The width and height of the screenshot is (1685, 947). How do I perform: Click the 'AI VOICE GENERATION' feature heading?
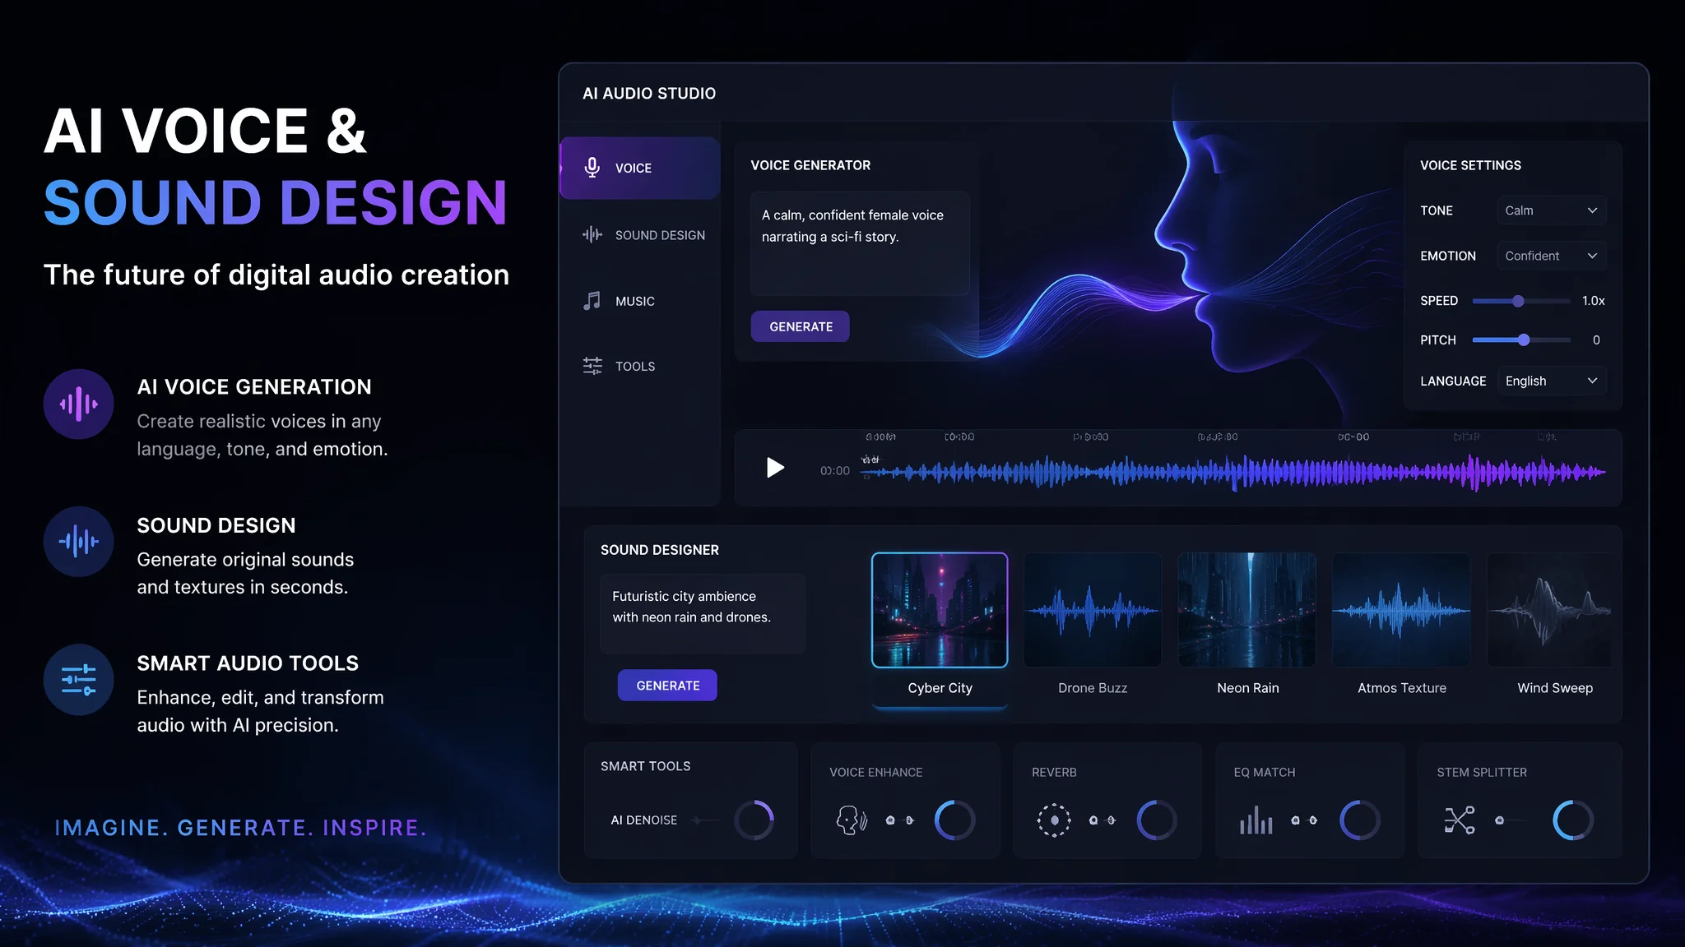pyautogui.click(x=254, y=387)
